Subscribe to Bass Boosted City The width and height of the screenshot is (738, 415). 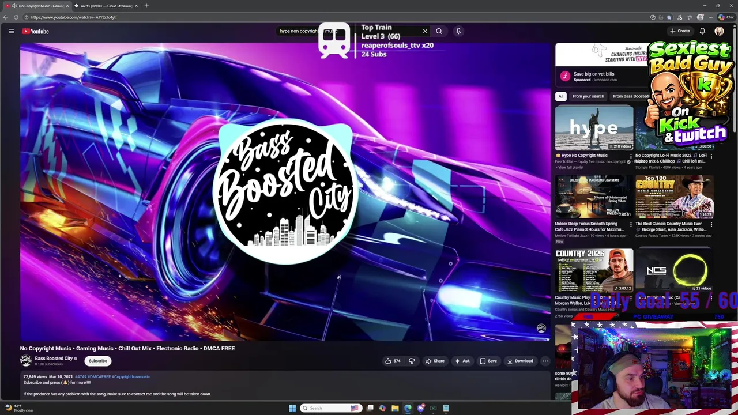98,361
